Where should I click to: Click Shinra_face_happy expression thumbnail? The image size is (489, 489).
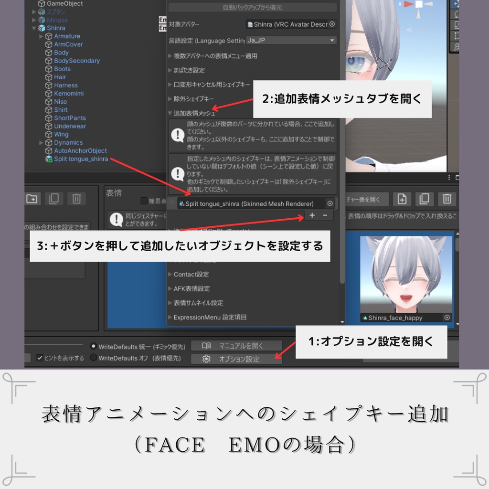[x=406, y=275]
